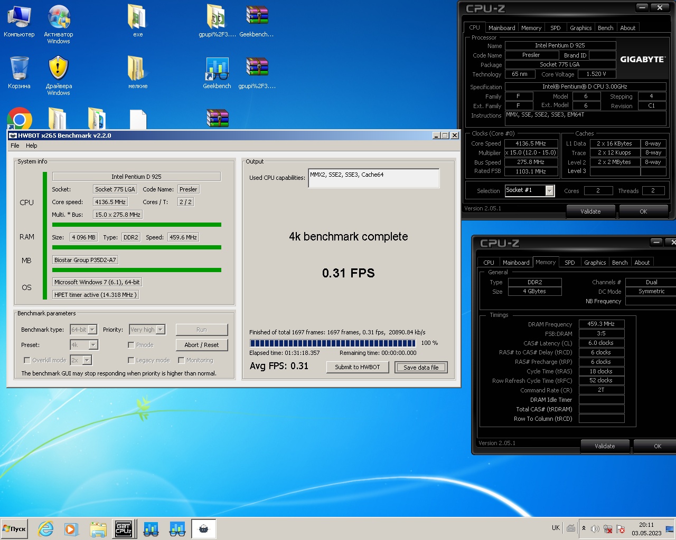676x540 pixels.
Task: Select the мелкие folder on the desktop
Action: click(x=137, y=73)
